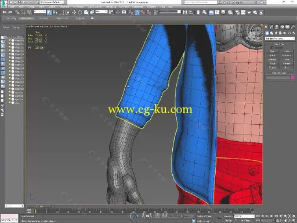Open the Curve Editor icon
This screenshot has height=223, width=297.
click(217, 12)
